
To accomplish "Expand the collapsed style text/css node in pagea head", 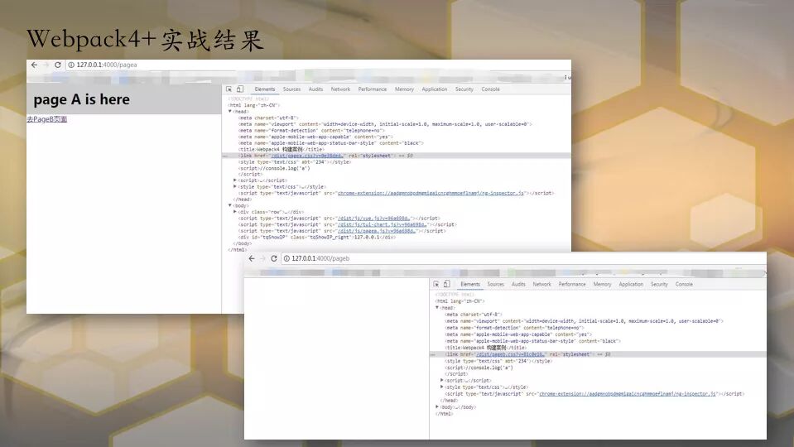I will point(235,187).
